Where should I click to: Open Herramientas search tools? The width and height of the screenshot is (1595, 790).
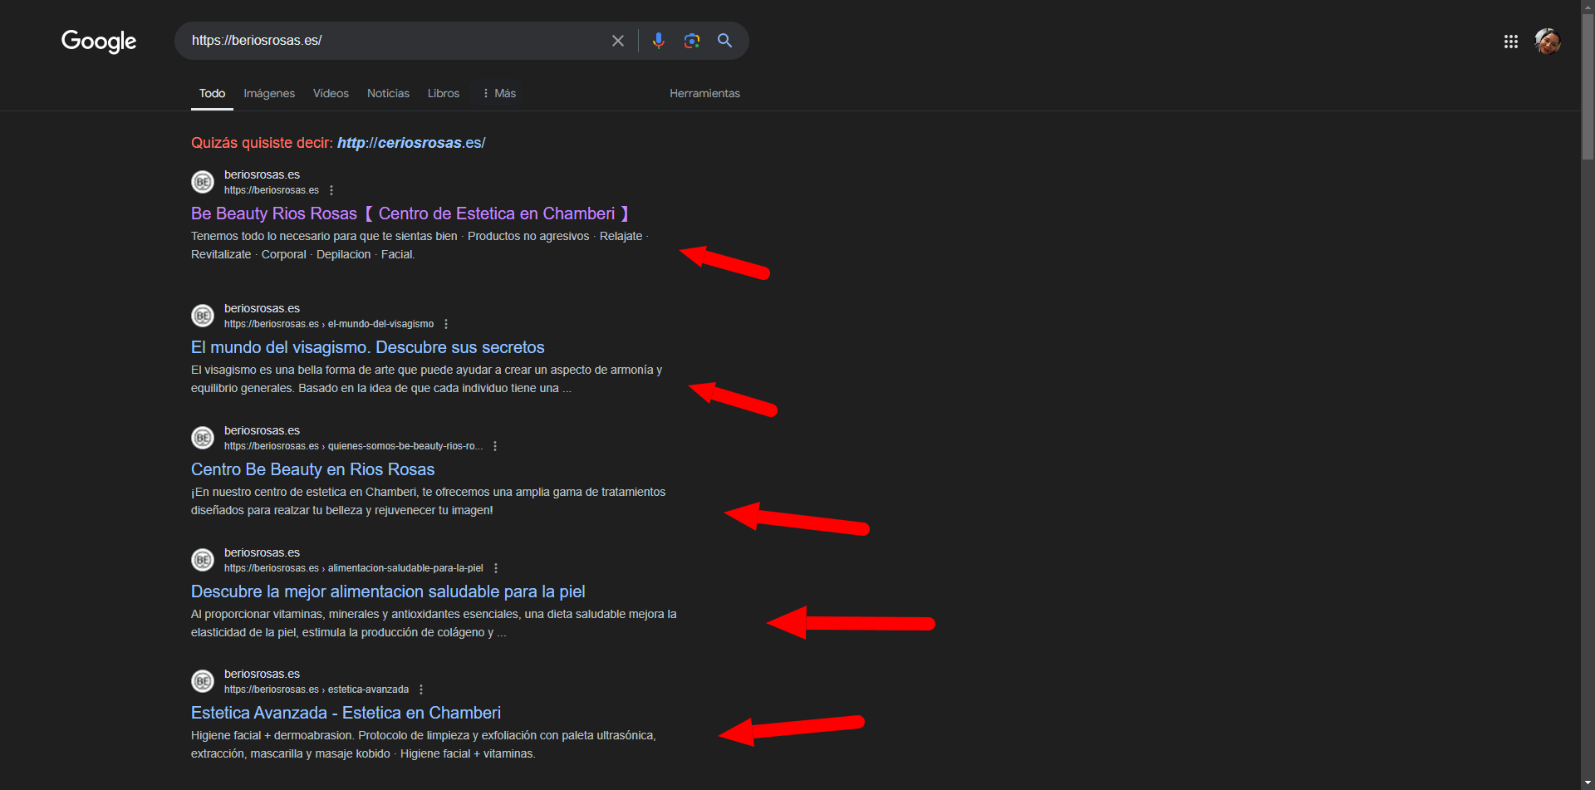(x=704, y=94)
